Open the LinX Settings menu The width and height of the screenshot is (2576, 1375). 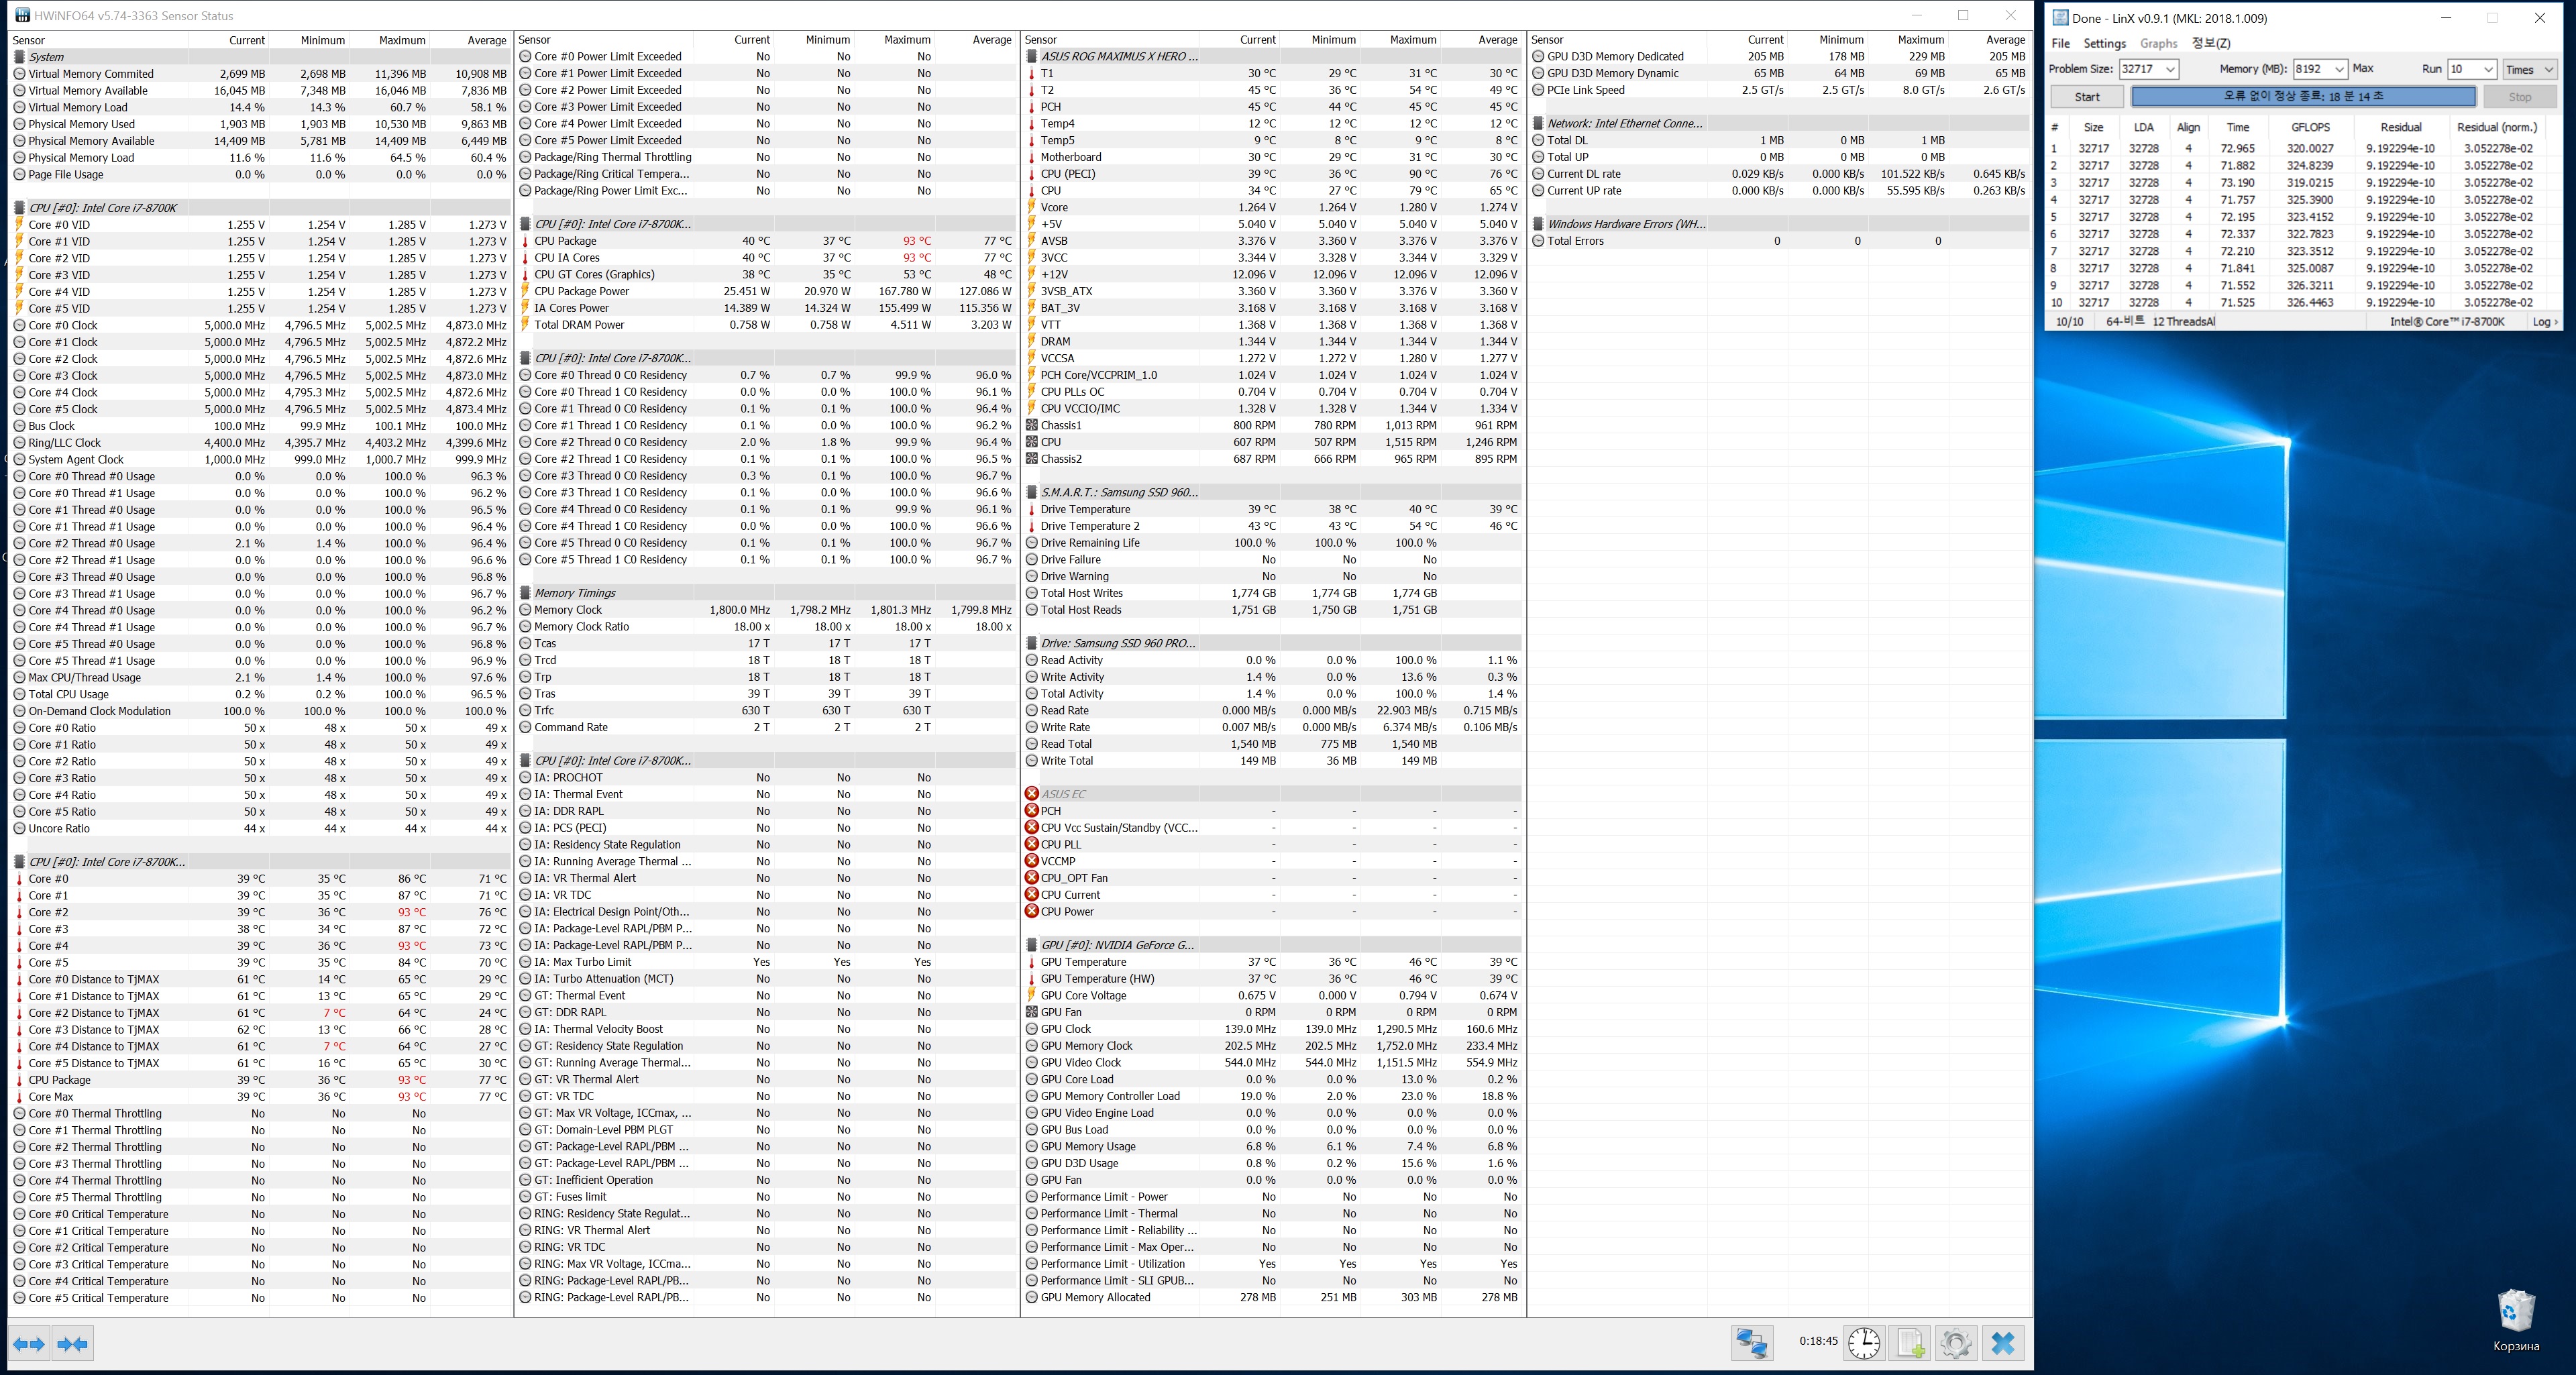click(x=2104, y=43)
